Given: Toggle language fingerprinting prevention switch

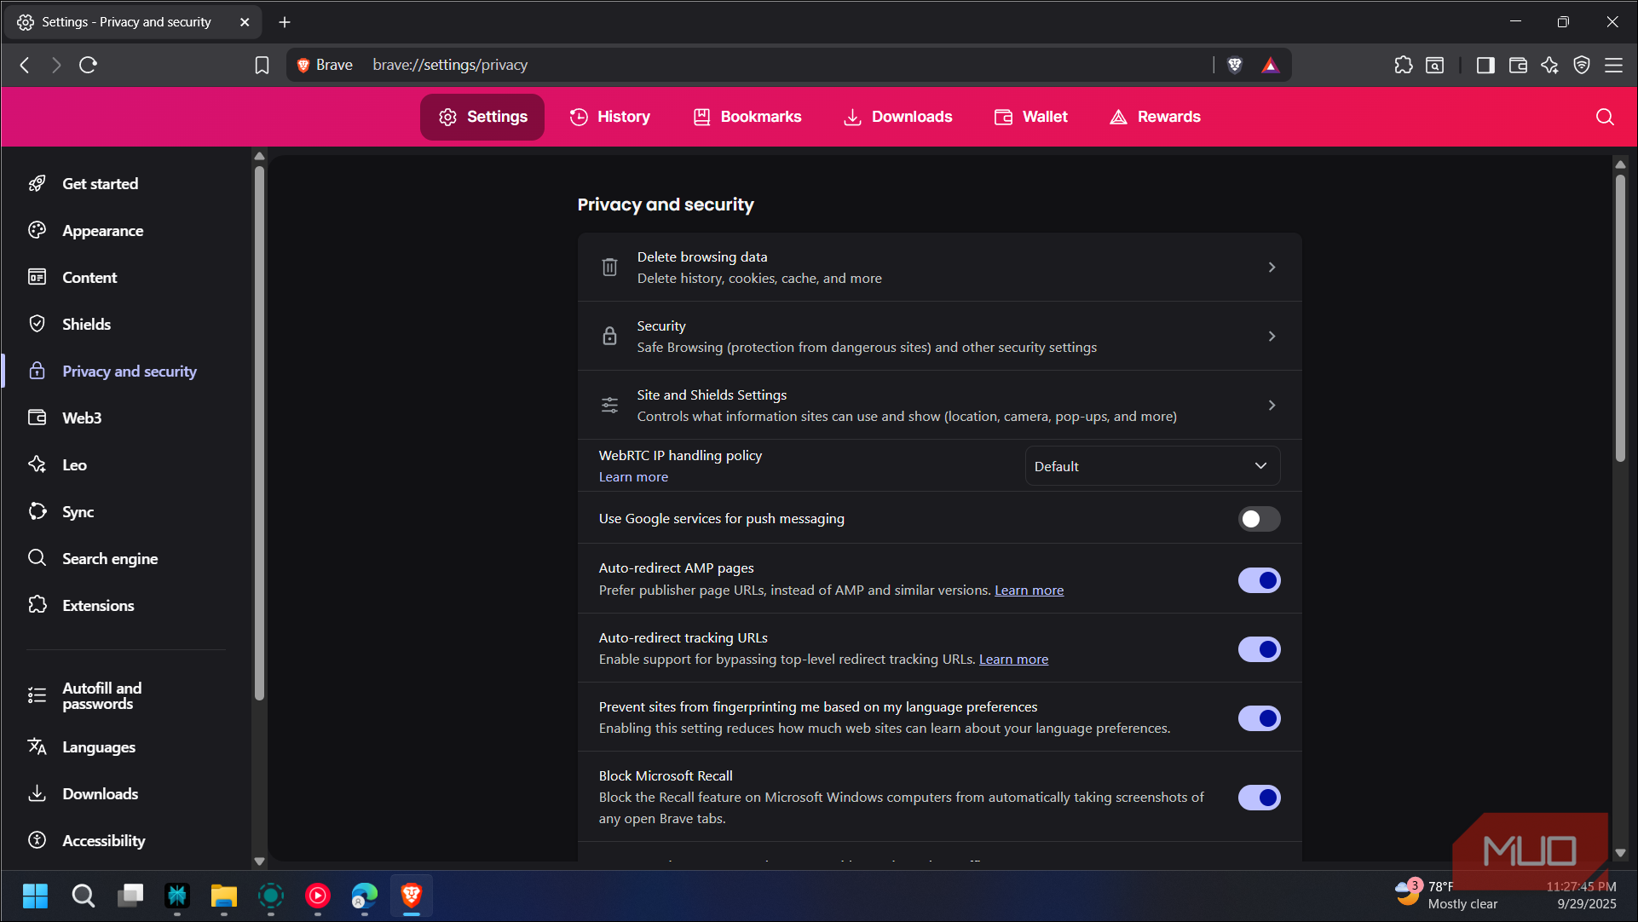Looking at the screenshot, I should (x=1259, y=718).
